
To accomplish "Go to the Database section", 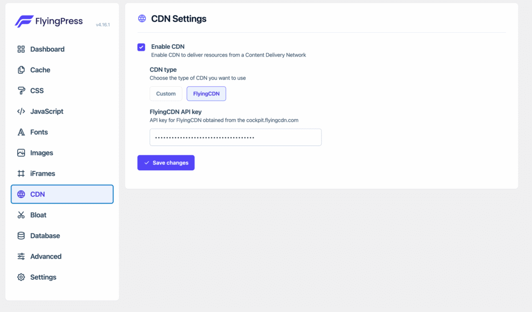I will [45, 236].
